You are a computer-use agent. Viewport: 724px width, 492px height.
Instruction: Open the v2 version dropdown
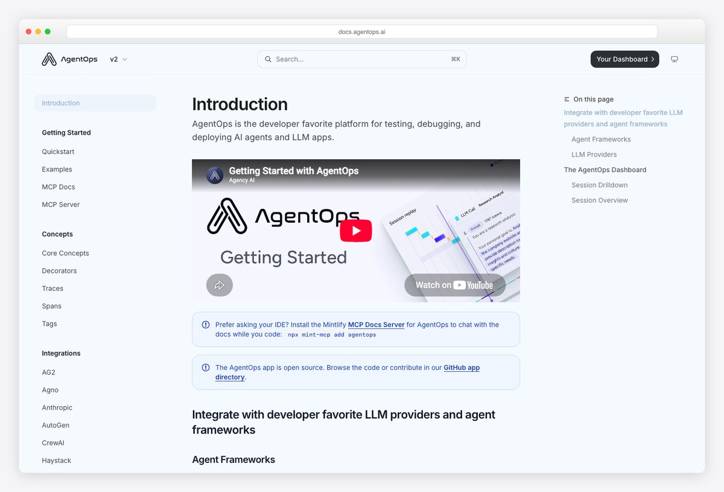(x=118, y=59)
